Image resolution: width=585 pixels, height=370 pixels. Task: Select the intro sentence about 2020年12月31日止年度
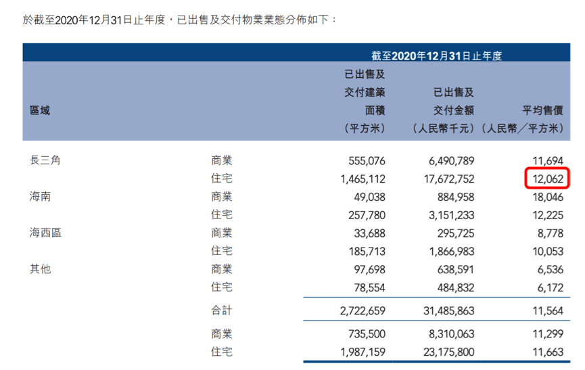pyautogui.click(x=179, y=20)
